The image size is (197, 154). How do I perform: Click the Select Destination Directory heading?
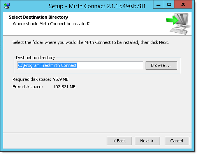[39, 17]
